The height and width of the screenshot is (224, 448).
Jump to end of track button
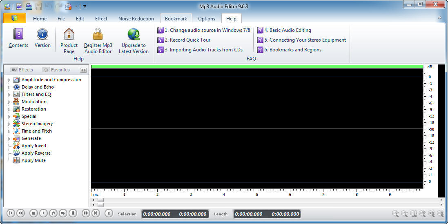[x=96, y=213]
